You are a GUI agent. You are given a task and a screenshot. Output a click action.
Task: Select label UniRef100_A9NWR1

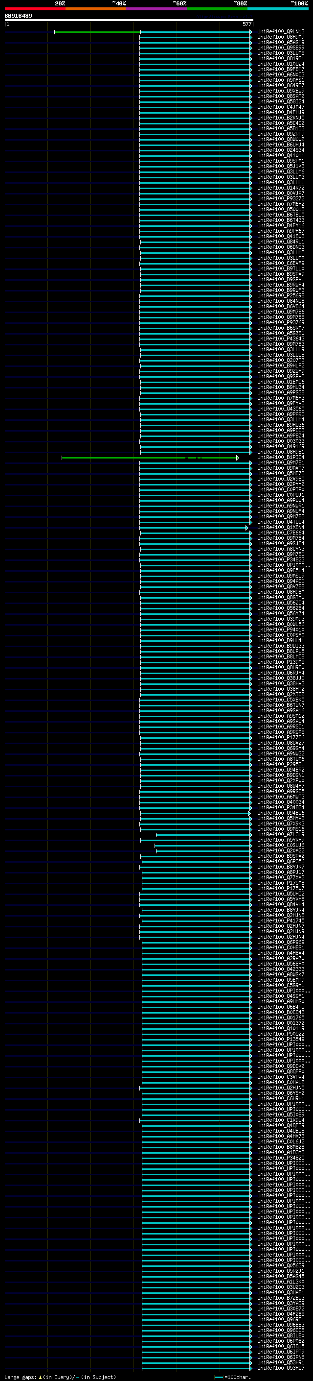click(281, 506)
